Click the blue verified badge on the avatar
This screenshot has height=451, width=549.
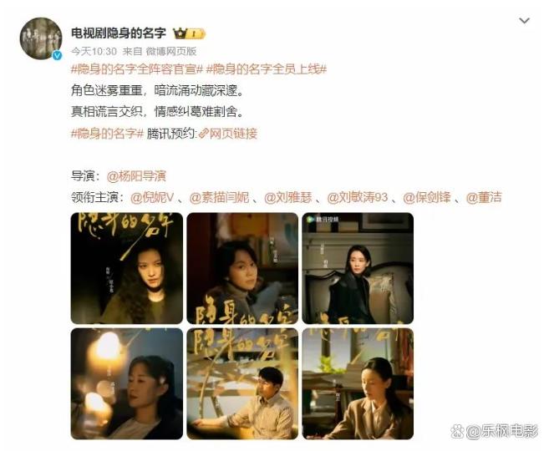click(x=57, y=55)
